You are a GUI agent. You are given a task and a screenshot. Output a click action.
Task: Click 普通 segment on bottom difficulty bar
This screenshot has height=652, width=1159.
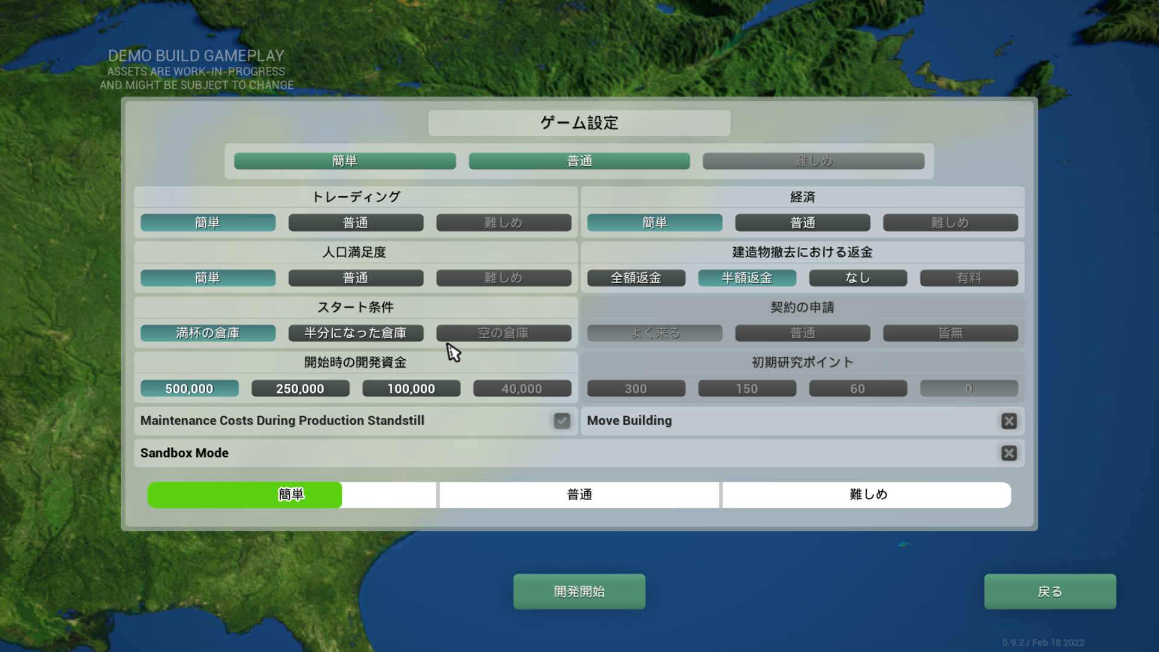579,494
